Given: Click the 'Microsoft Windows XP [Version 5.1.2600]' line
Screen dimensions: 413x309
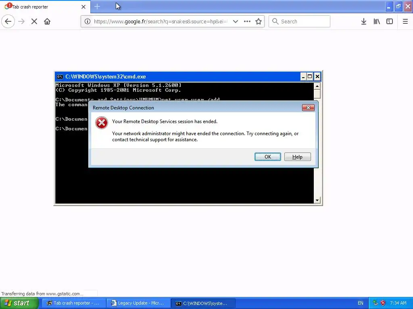Looking at the screenshot, I should tap(118, 85).
